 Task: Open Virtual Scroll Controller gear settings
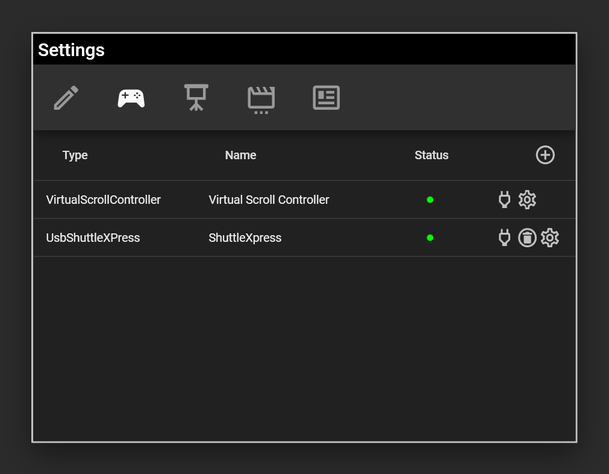pos(527,200)
